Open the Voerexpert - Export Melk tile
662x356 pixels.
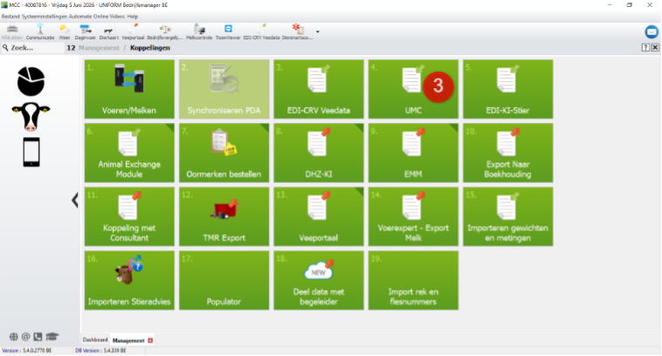[413, 216]
